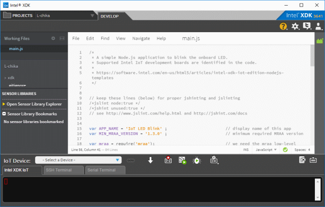325x207 pixels.
Task: Click the console scroll up arrow
Action: [317, 182]
